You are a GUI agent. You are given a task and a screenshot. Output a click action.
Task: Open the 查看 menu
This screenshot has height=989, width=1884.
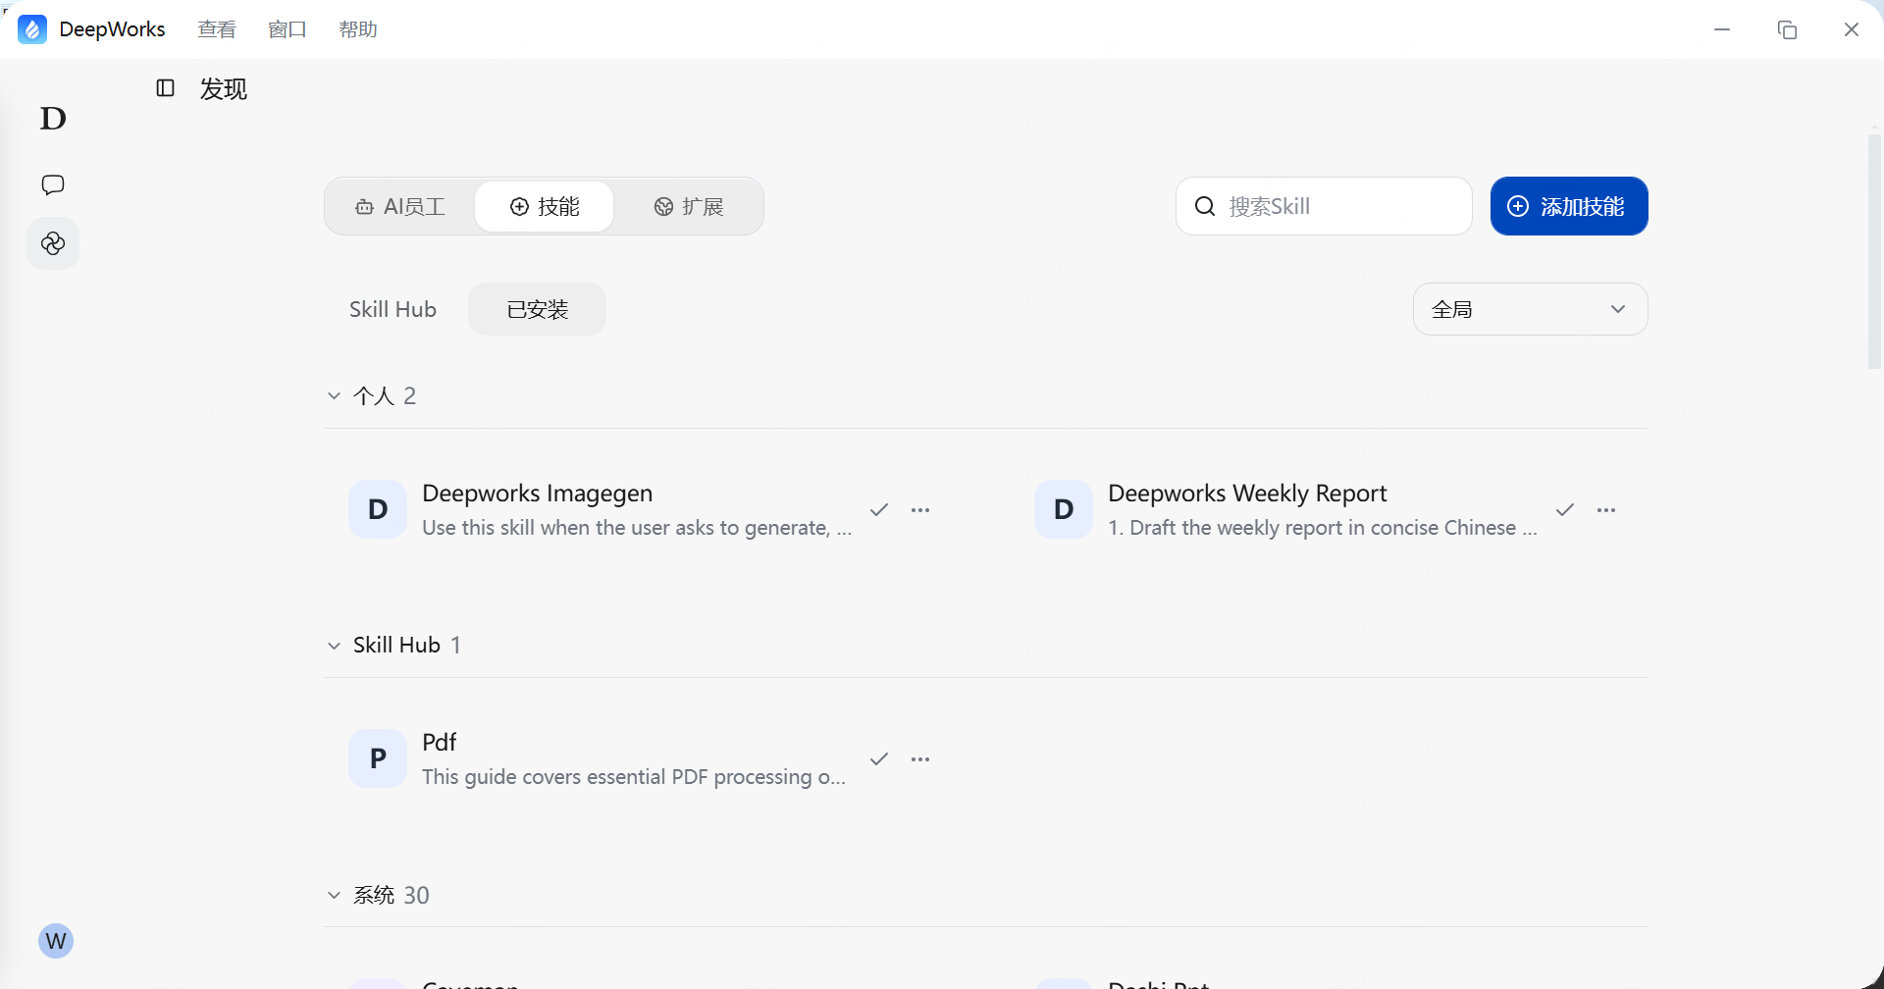[x=217, y=29]
